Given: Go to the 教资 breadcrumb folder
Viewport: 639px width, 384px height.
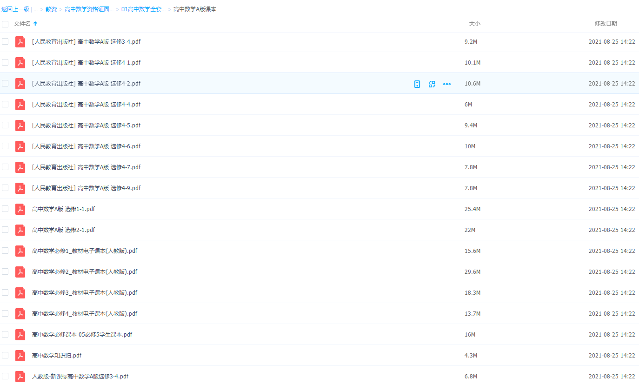Looking at the screenshot, I should click(51, 9).
